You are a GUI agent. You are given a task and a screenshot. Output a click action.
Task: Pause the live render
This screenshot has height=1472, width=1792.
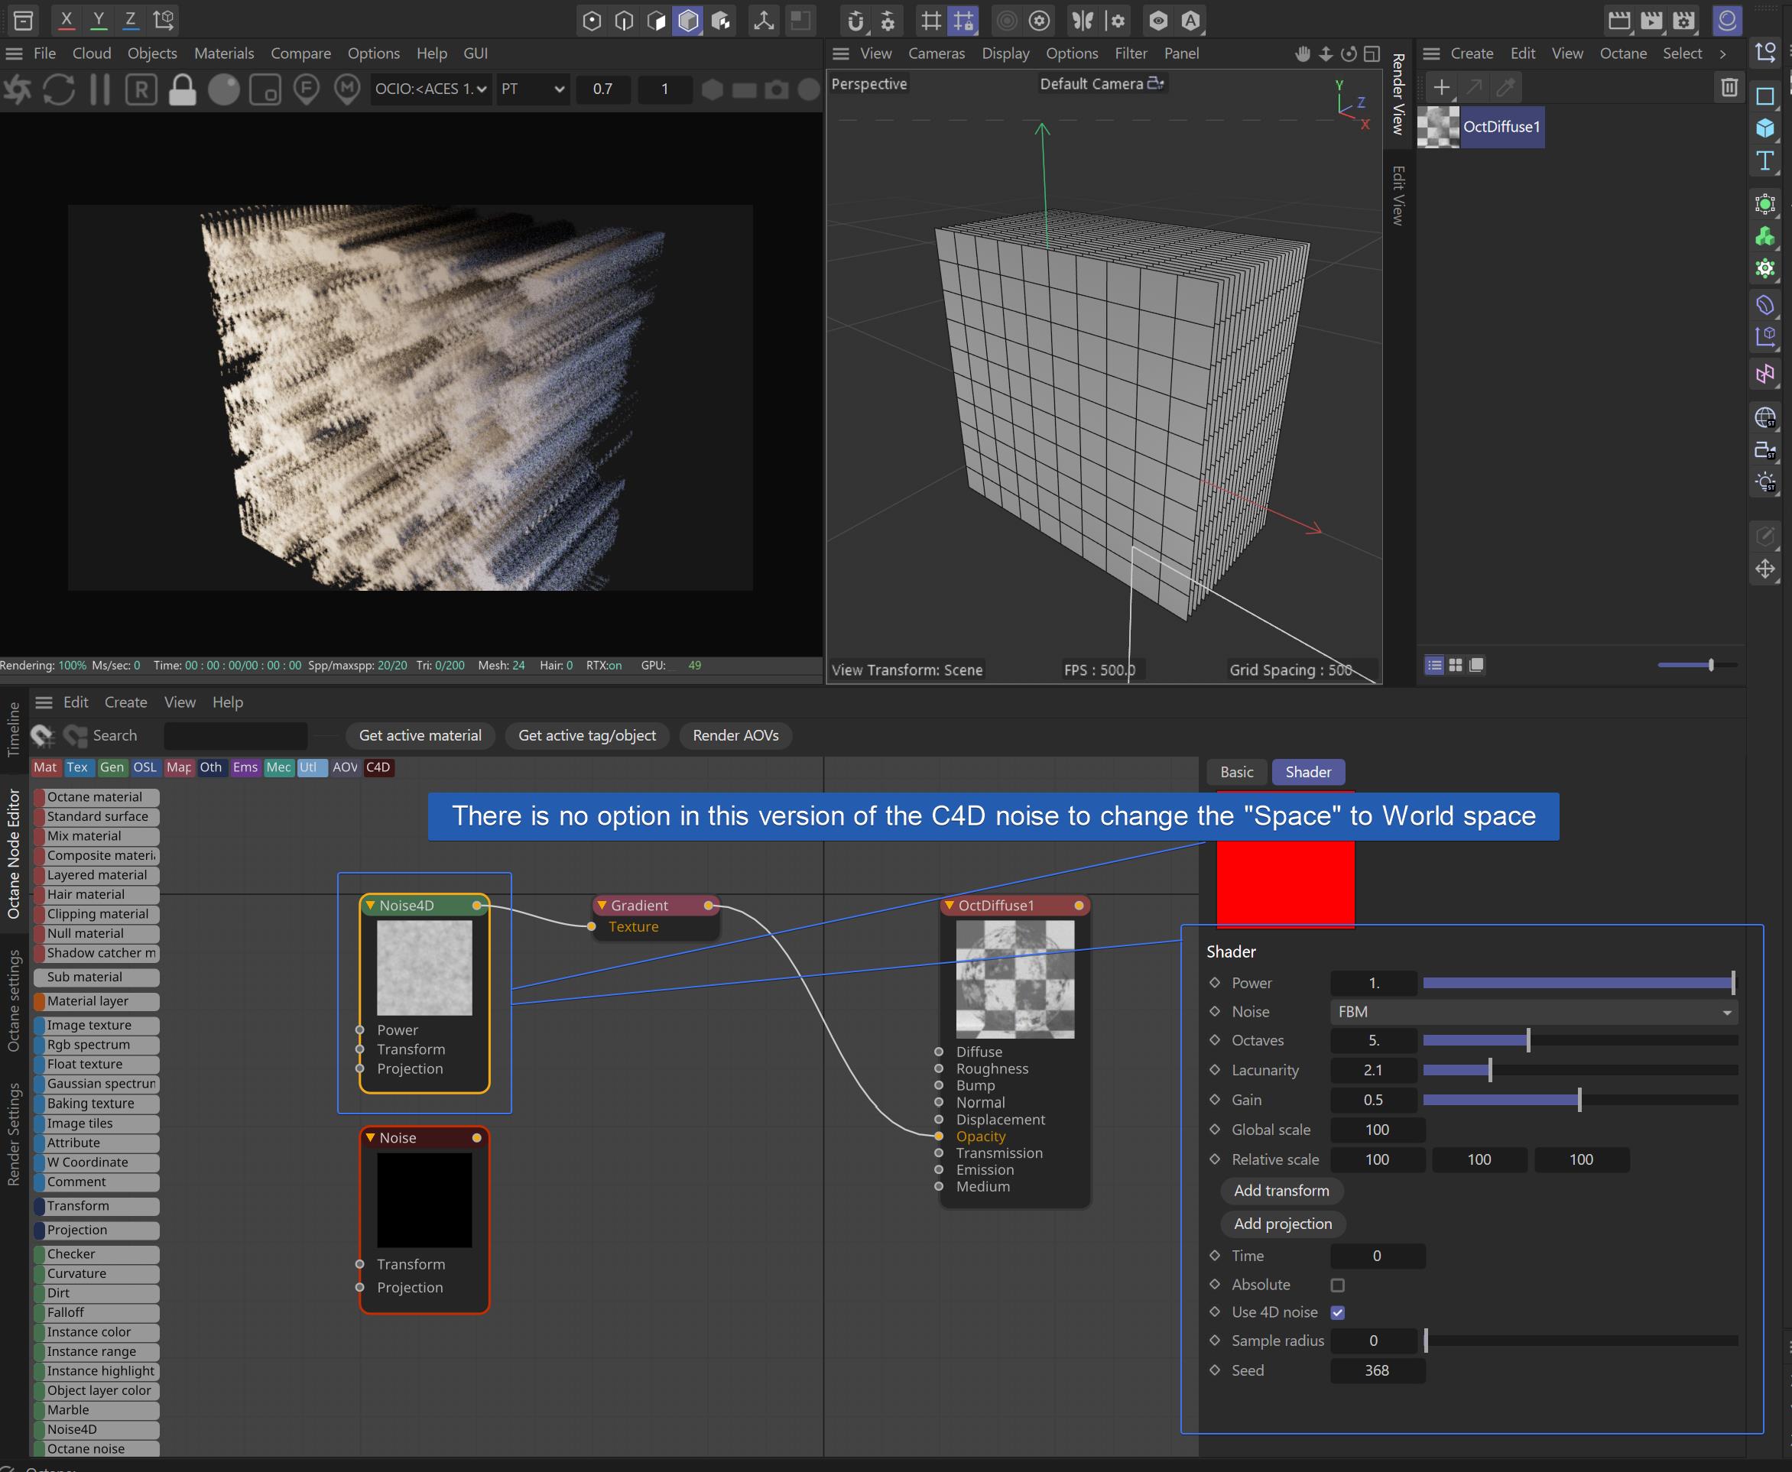click(100, 89)
